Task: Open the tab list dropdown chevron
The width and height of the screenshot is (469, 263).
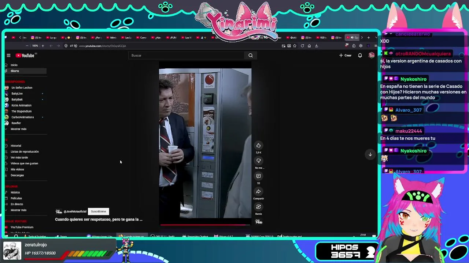Action: 376,38
